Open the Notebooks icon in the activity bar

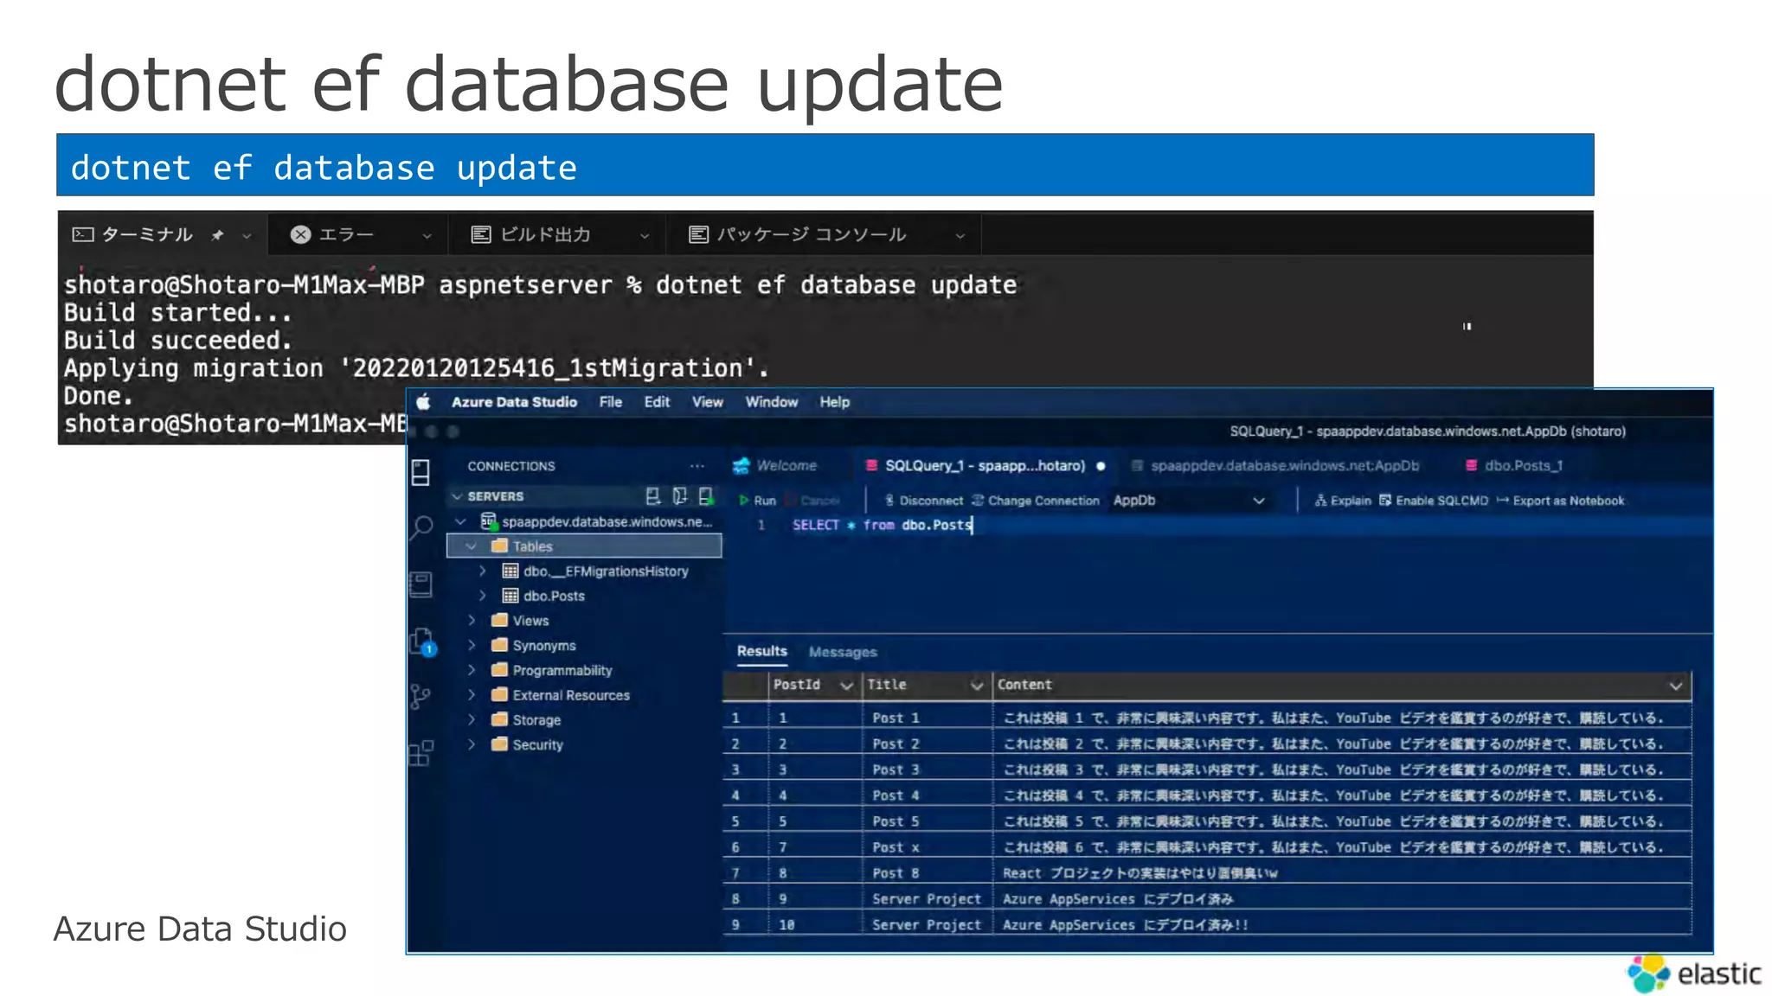421,584
